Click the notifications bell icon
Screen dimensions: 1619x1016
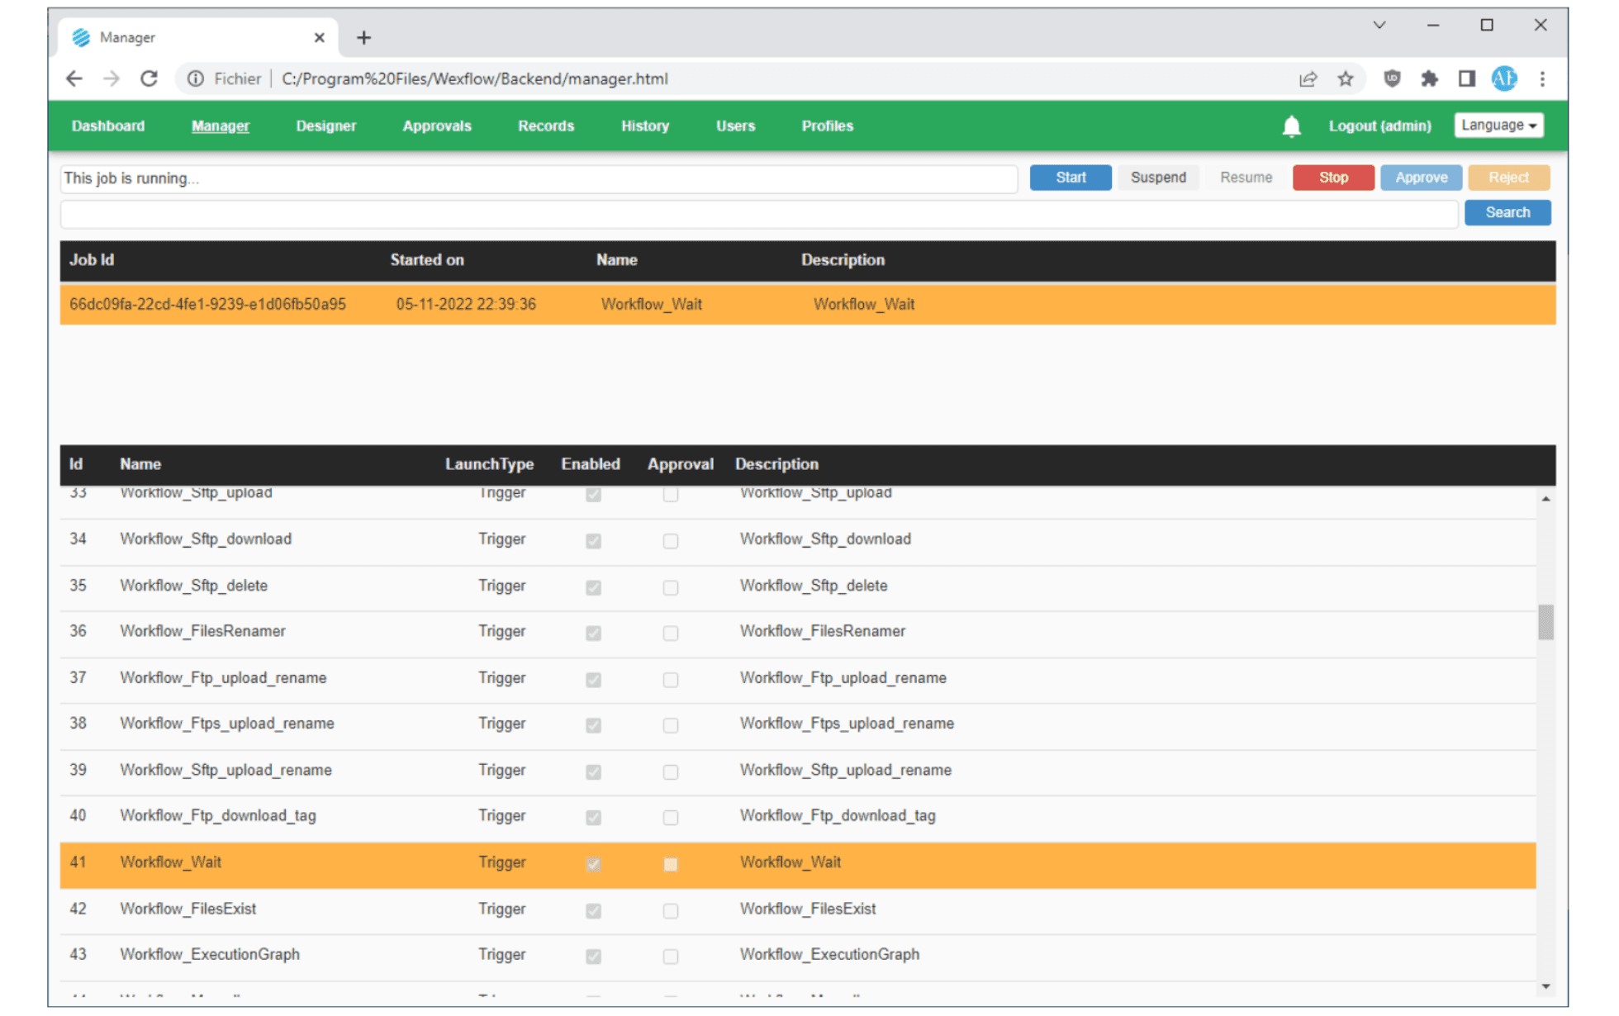point(1291,126)
